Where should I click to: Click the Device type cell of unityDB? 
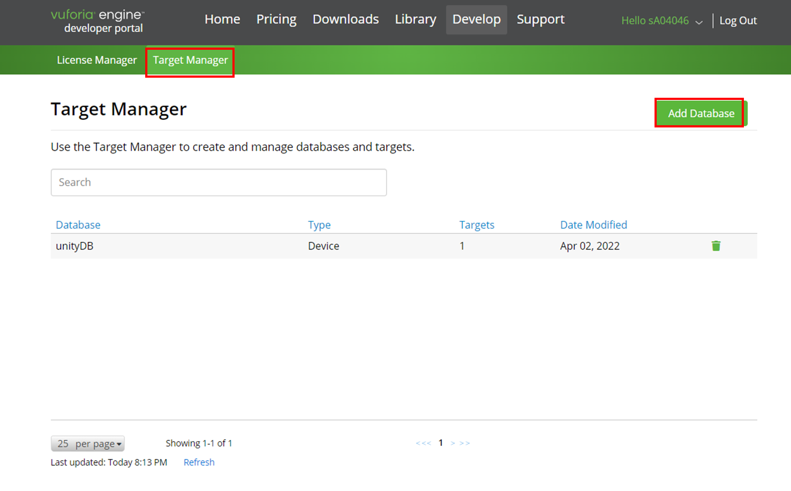(324, 246)
